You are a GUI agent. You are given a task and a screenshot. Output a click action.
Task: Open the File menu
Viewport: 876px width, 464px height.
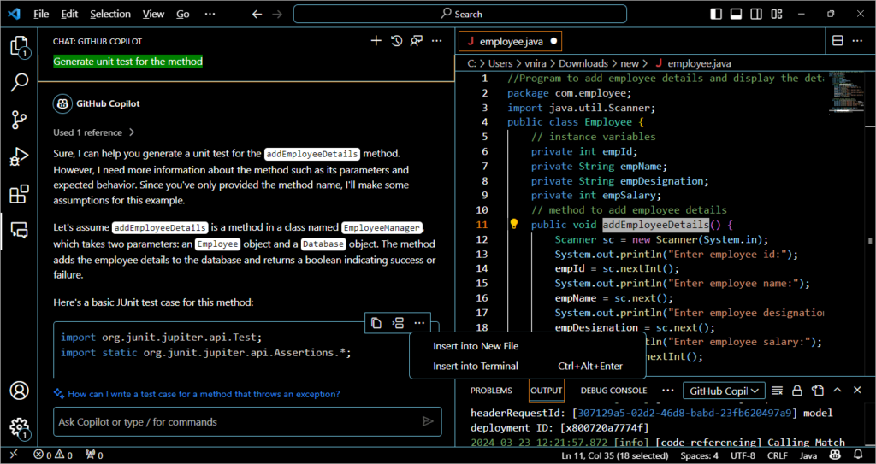[41, 14]
